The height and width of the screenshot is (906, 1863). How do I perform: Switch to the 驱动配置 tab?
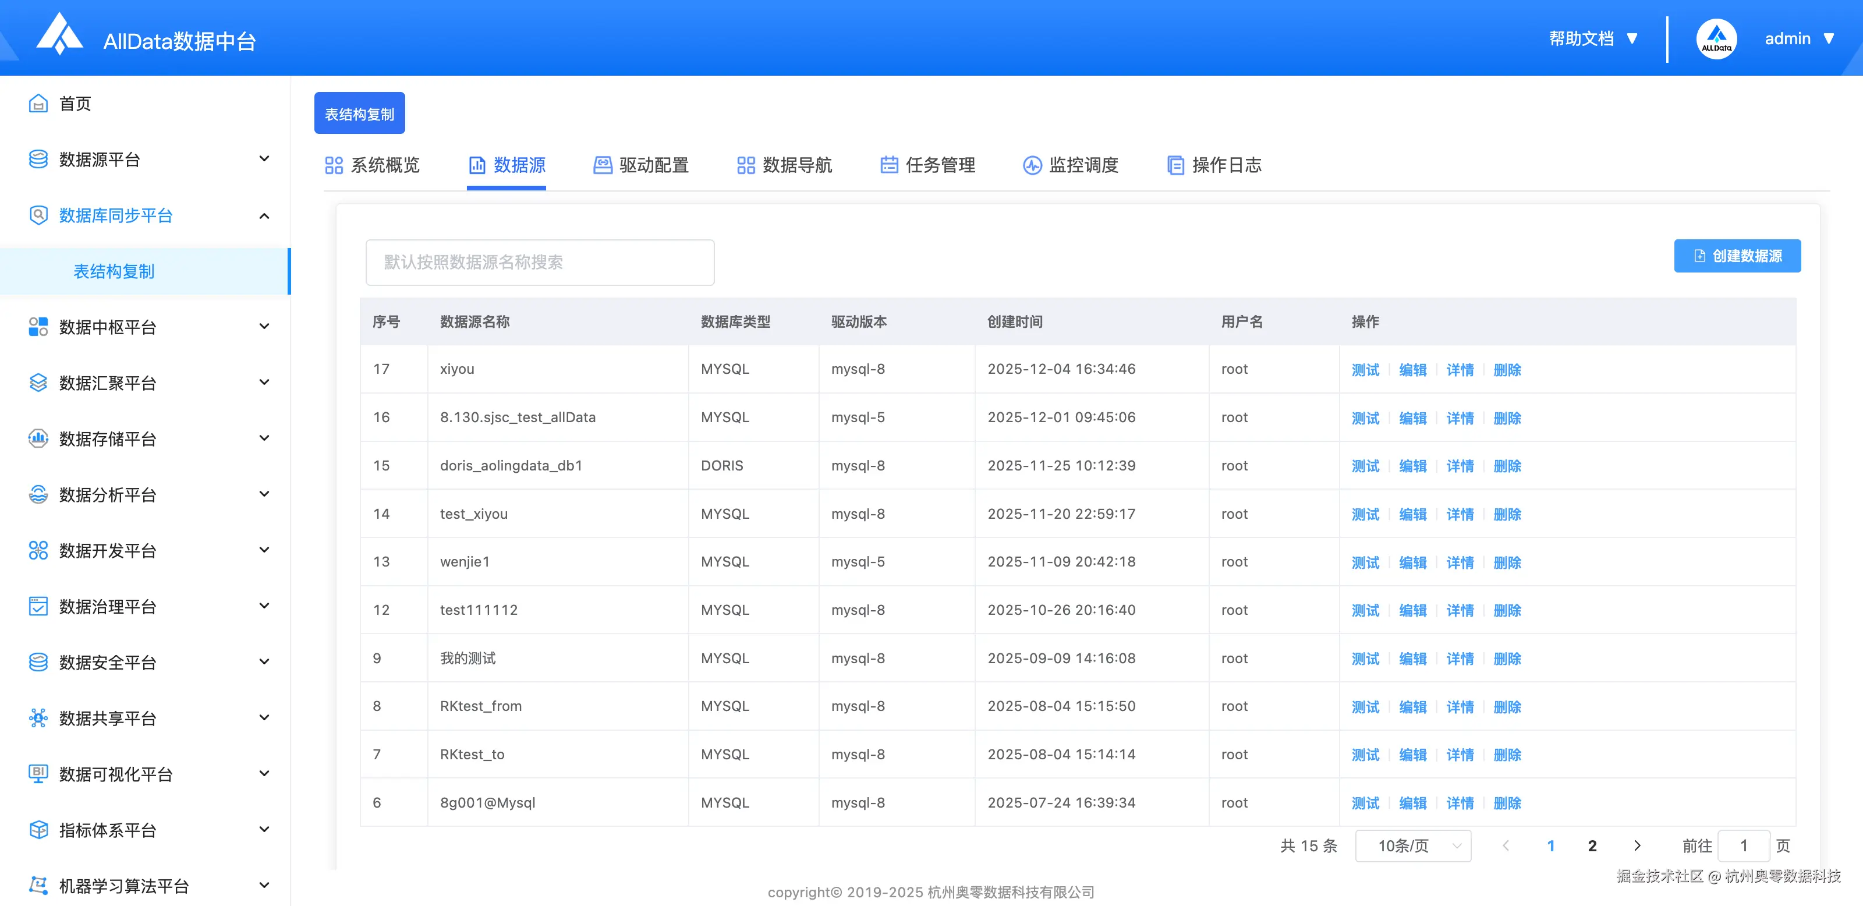[641, 165]
